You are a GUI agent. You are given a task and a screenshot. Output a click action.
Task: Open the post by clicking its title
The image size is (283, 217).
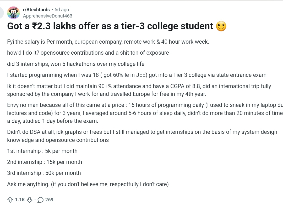(110, 26)
